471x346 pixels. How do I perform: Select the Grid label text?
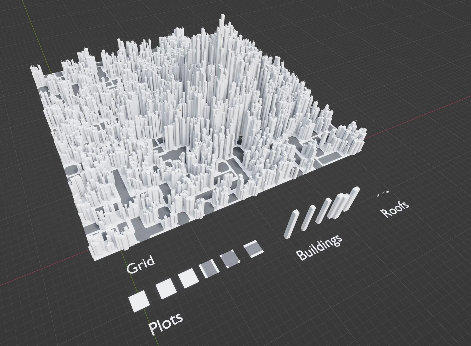(x=141, y=263)
